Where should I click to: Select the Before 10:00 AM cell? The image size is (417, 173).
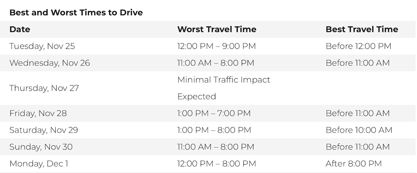(359, 130)
